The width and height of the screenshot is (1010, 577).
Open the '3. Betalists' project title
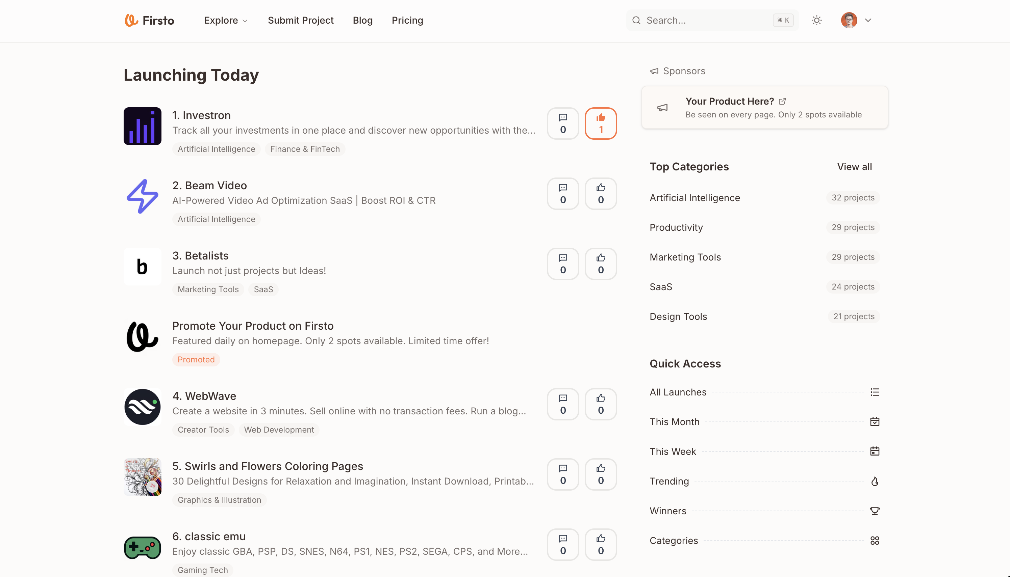[x=200, y=256]
